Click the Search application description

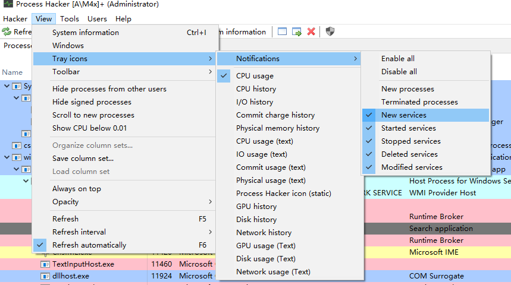click(x=441, y=229)
